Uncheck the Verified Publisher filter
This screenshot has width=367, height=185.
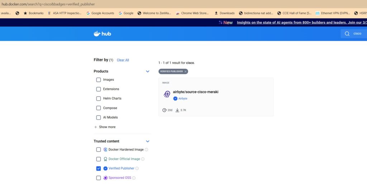(99, 169)
